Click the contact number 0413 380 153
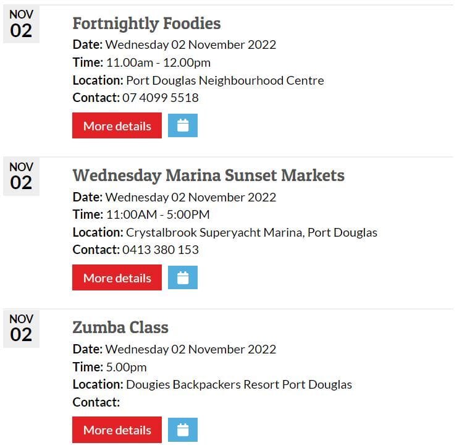 click(161, 250)
